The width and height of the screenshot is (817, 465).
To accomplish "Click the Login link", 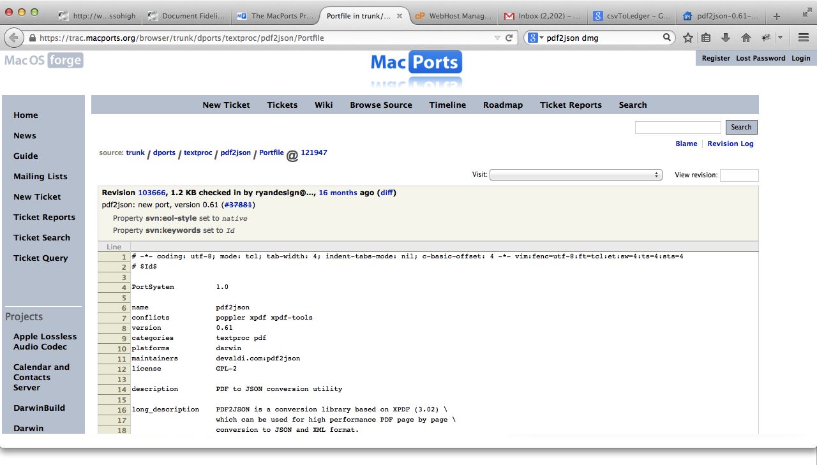I will tap(801, 58).
